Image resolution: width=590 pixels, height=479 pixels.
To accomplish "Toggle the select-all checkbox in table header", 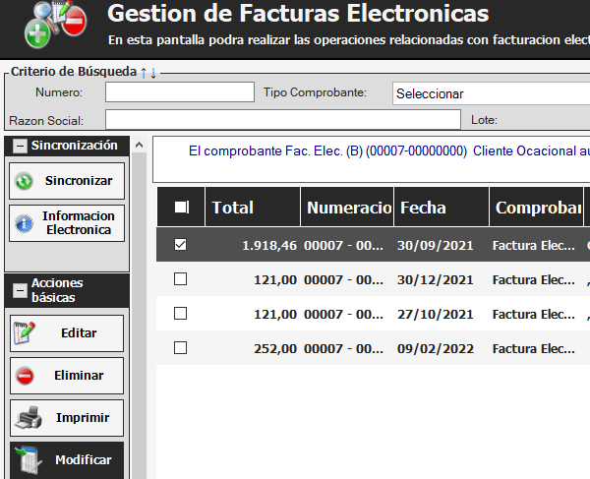I will click(x=181, y=208).
